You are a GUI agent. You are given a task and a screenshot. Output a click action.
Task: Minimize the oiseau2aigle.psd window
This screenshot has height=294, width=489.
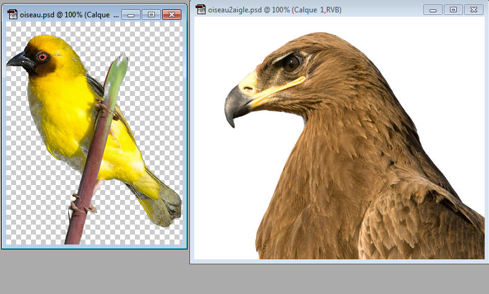pos(433,10)
